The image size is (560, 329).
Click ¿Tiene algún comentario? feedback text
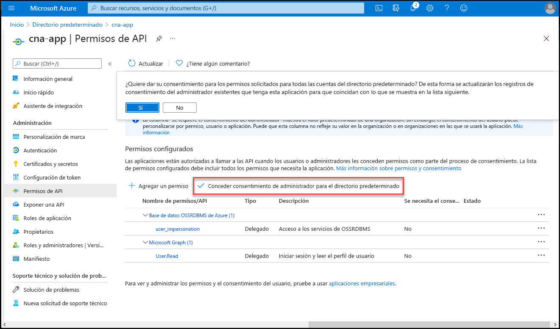(218, 64)
